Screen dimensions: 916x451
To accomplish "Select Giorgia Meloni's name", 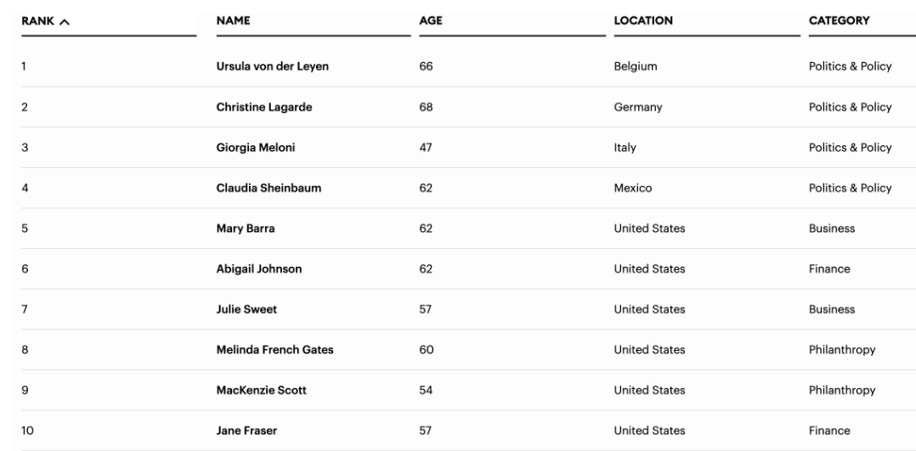I will 256,148.
